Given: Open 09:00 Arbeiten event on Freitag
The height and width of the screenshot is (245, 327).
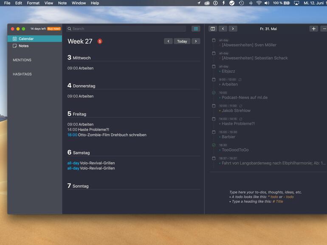Looking at the screenshot, I should click(81, 125).
